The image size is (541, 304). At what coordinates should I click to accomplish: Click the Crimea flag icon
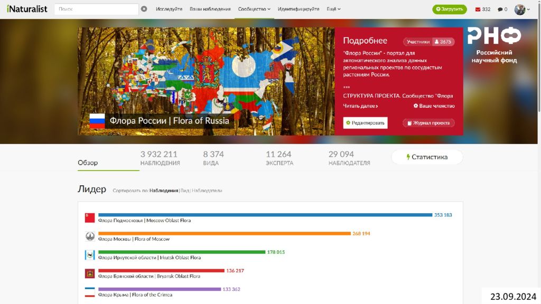pos(90,292)
